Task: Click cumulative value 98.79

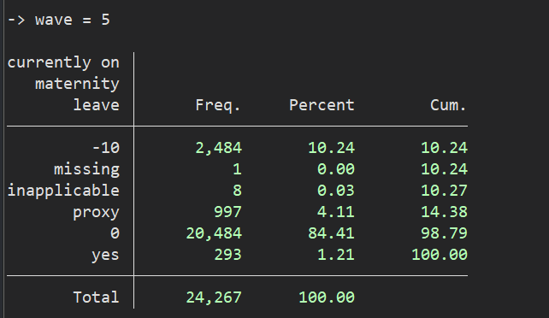Action: click(x=444, y=233)
